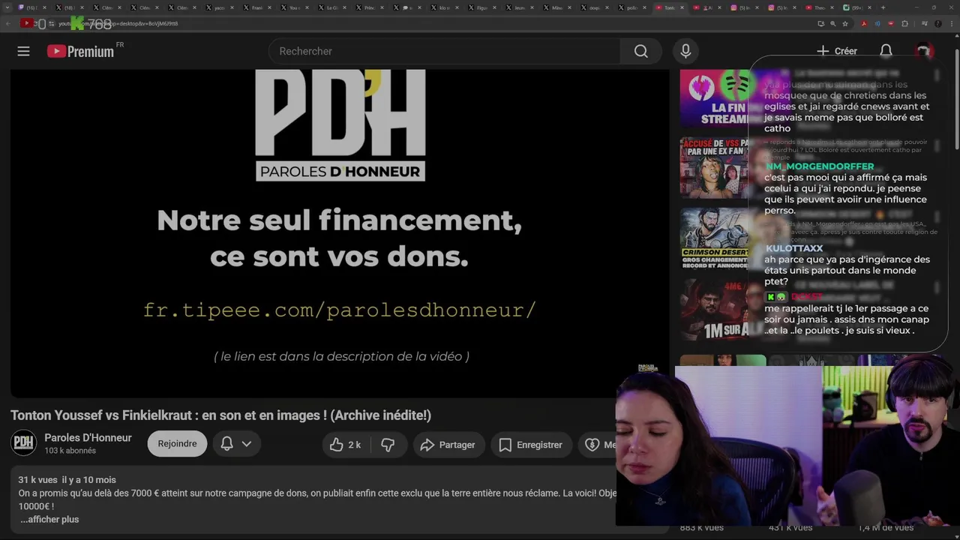Click the '31 k vues il y a 10 mois' text
960x540 pixels.
point(67,479)
